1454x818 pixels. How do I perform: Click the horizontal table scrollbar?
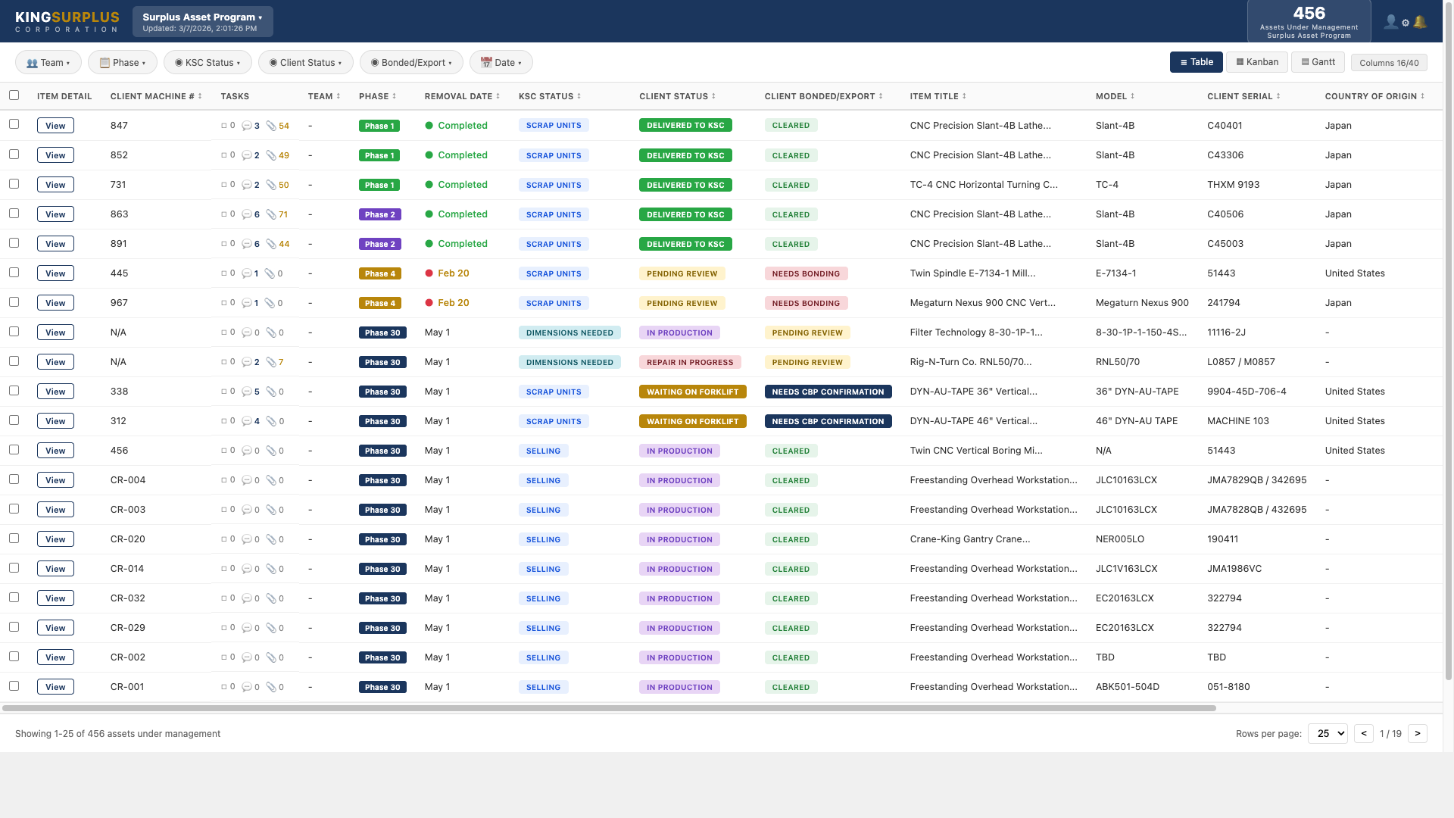tap(608, 708)
